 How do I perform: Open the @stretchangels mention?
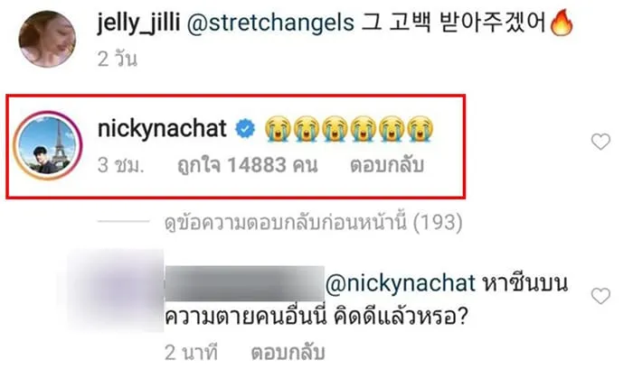point(270,23)
